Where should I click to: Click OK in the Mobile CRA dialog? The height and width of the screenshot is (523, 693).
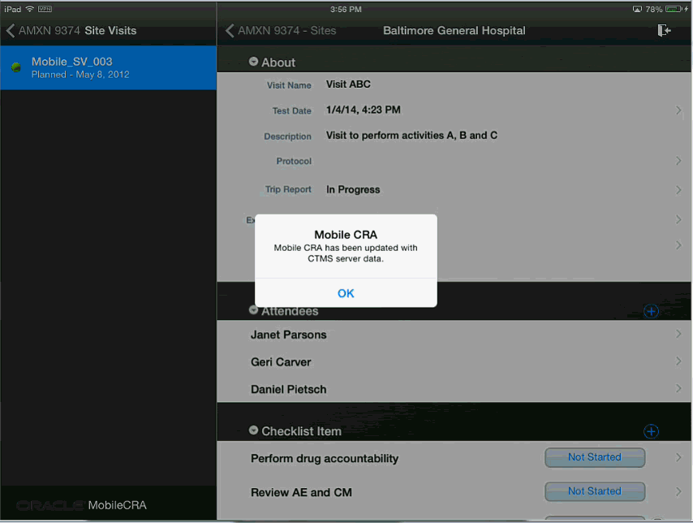pos(346,293)
